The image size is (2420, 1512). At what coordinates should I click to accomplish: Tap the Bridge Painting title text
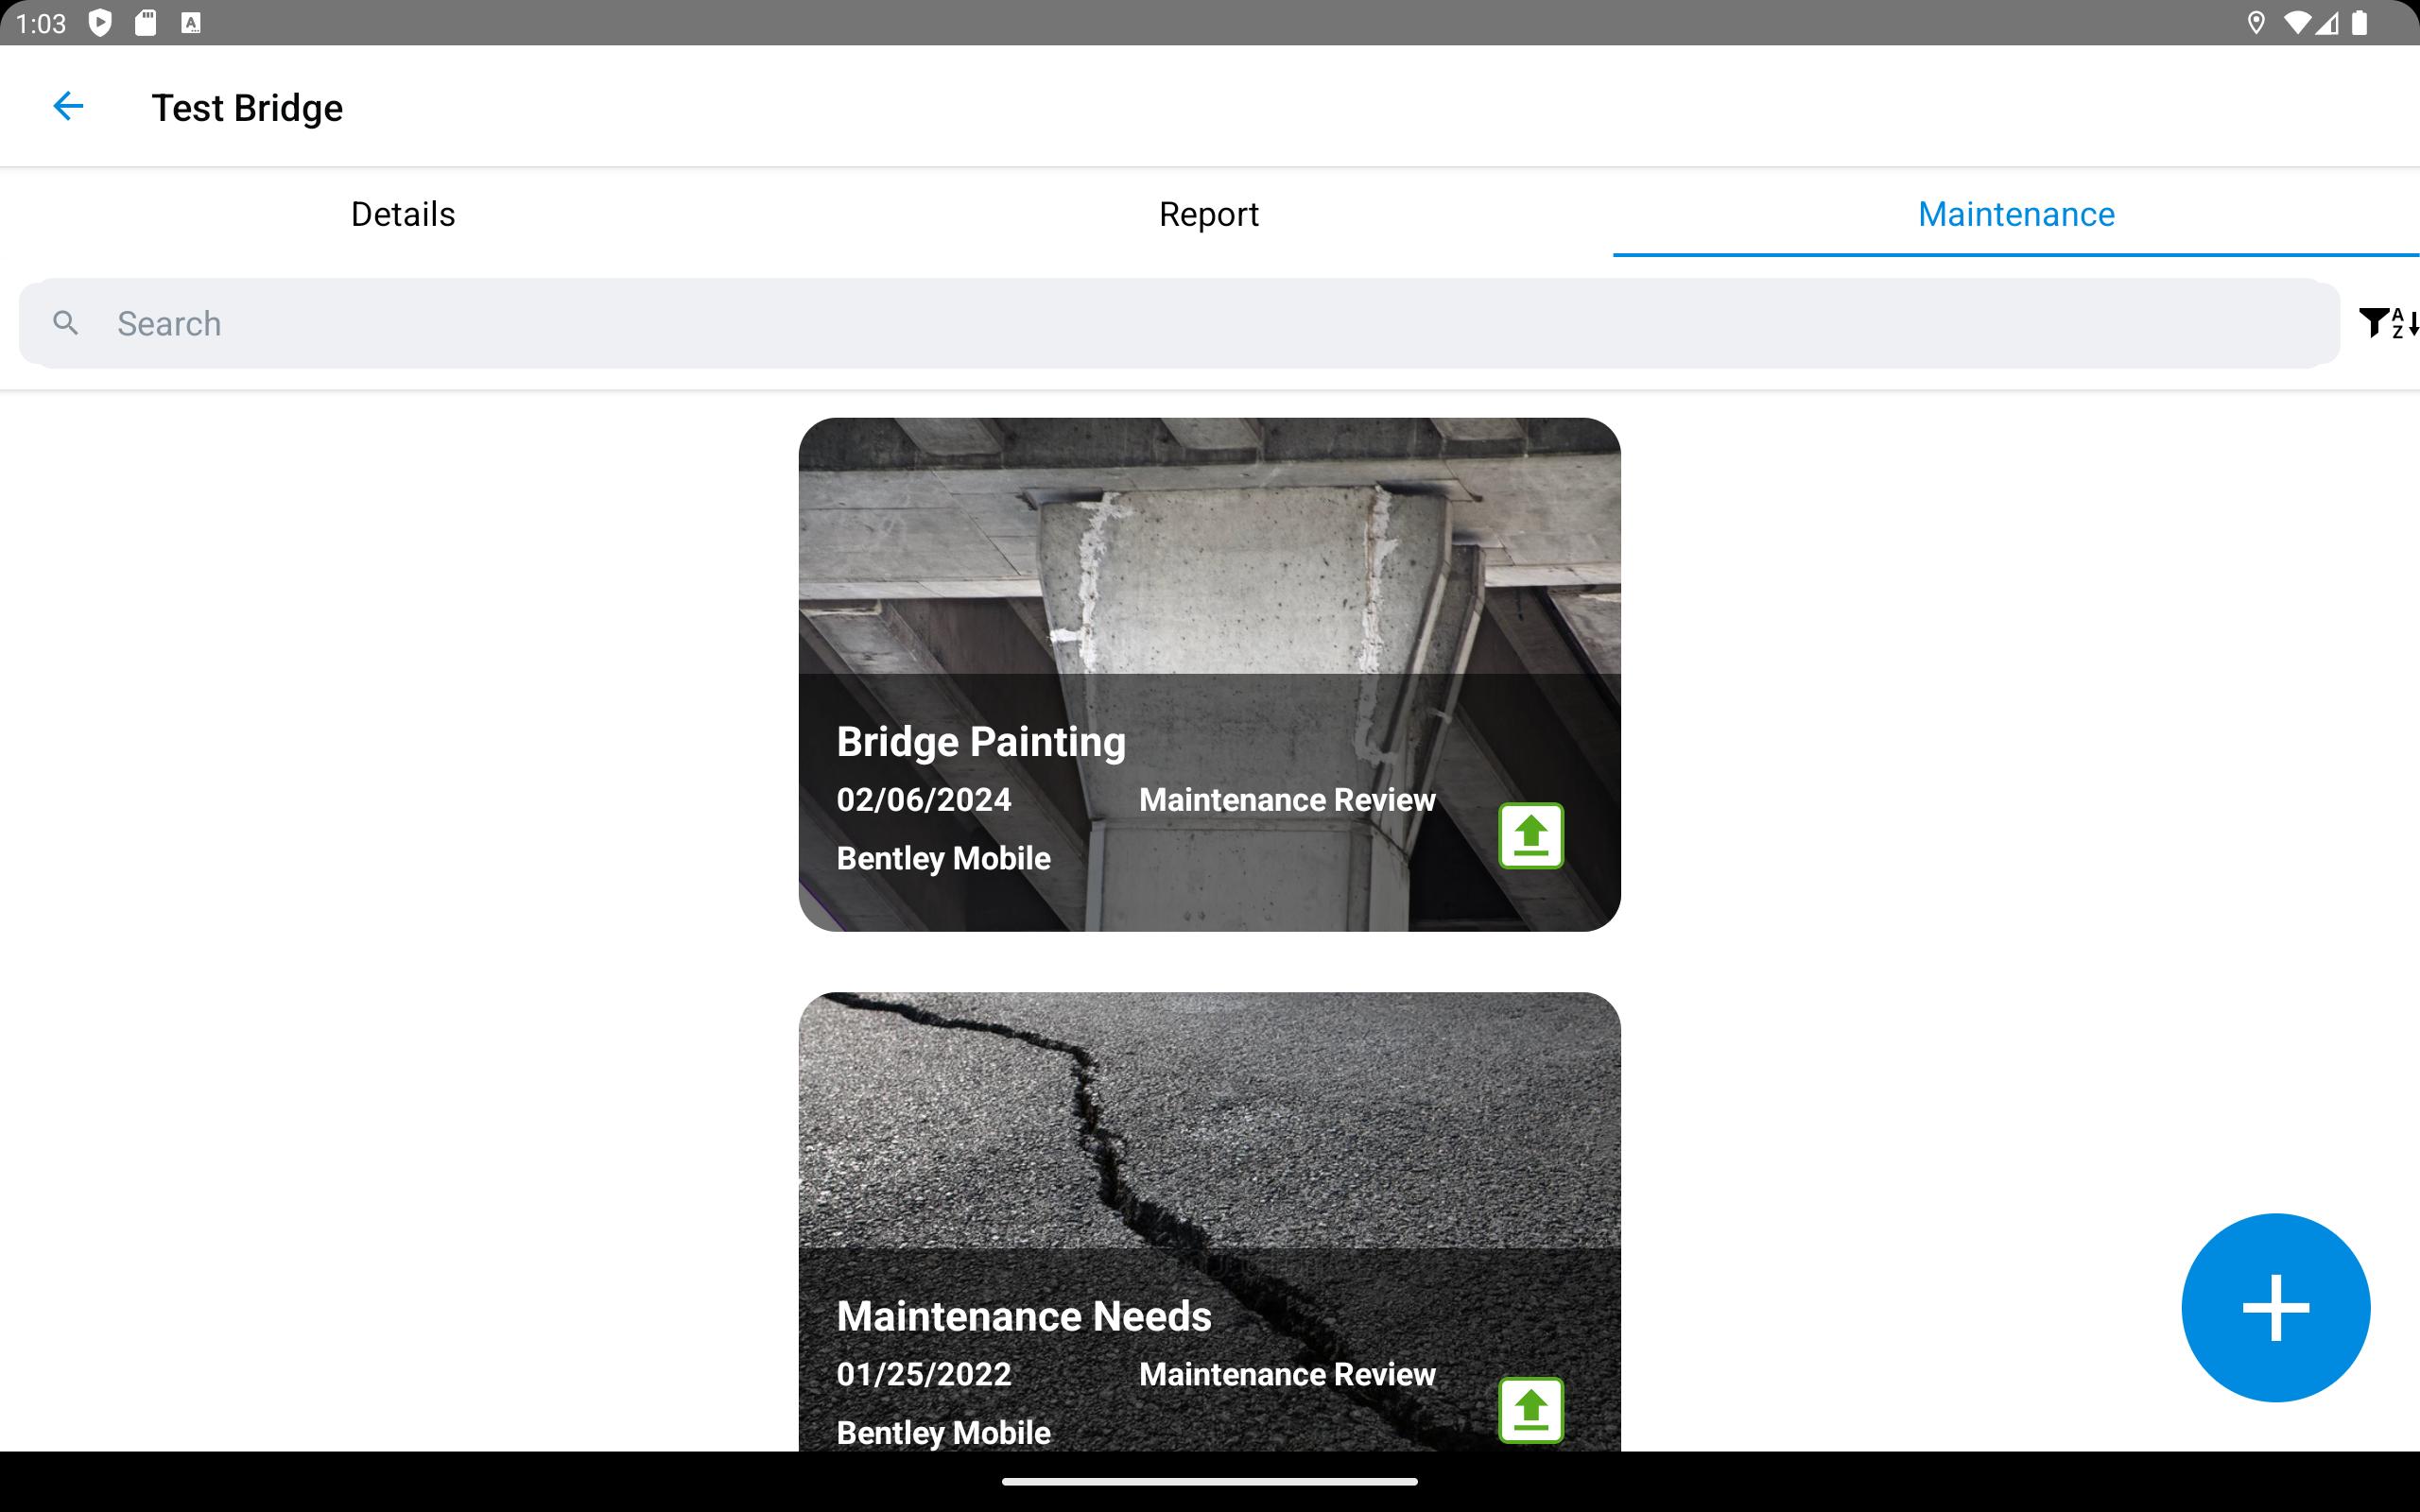coord(981,742)
